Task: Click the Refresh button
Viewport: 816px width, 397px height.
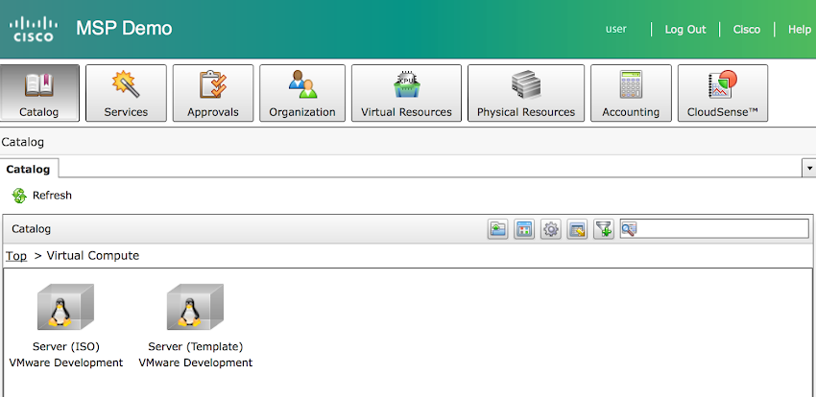Action: pyautogui.click(x=41, y=196)
